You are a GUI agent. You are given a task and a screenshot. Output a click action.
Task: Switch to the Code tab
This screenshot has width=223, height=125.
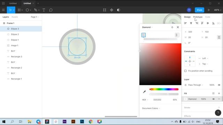tap(208, 17)
